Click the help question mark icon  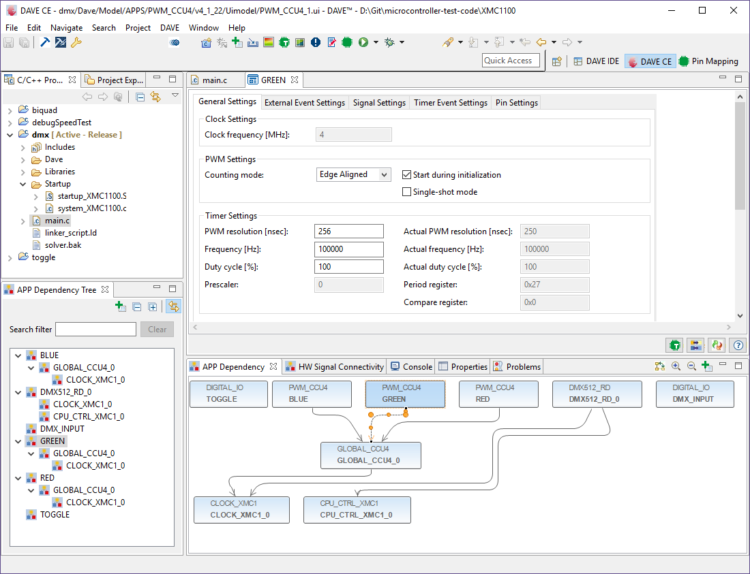[737, 345]
